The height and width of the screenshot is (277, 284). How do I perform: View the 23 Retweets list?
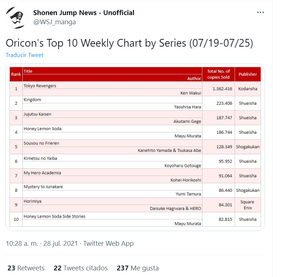(x=26, y=268)
